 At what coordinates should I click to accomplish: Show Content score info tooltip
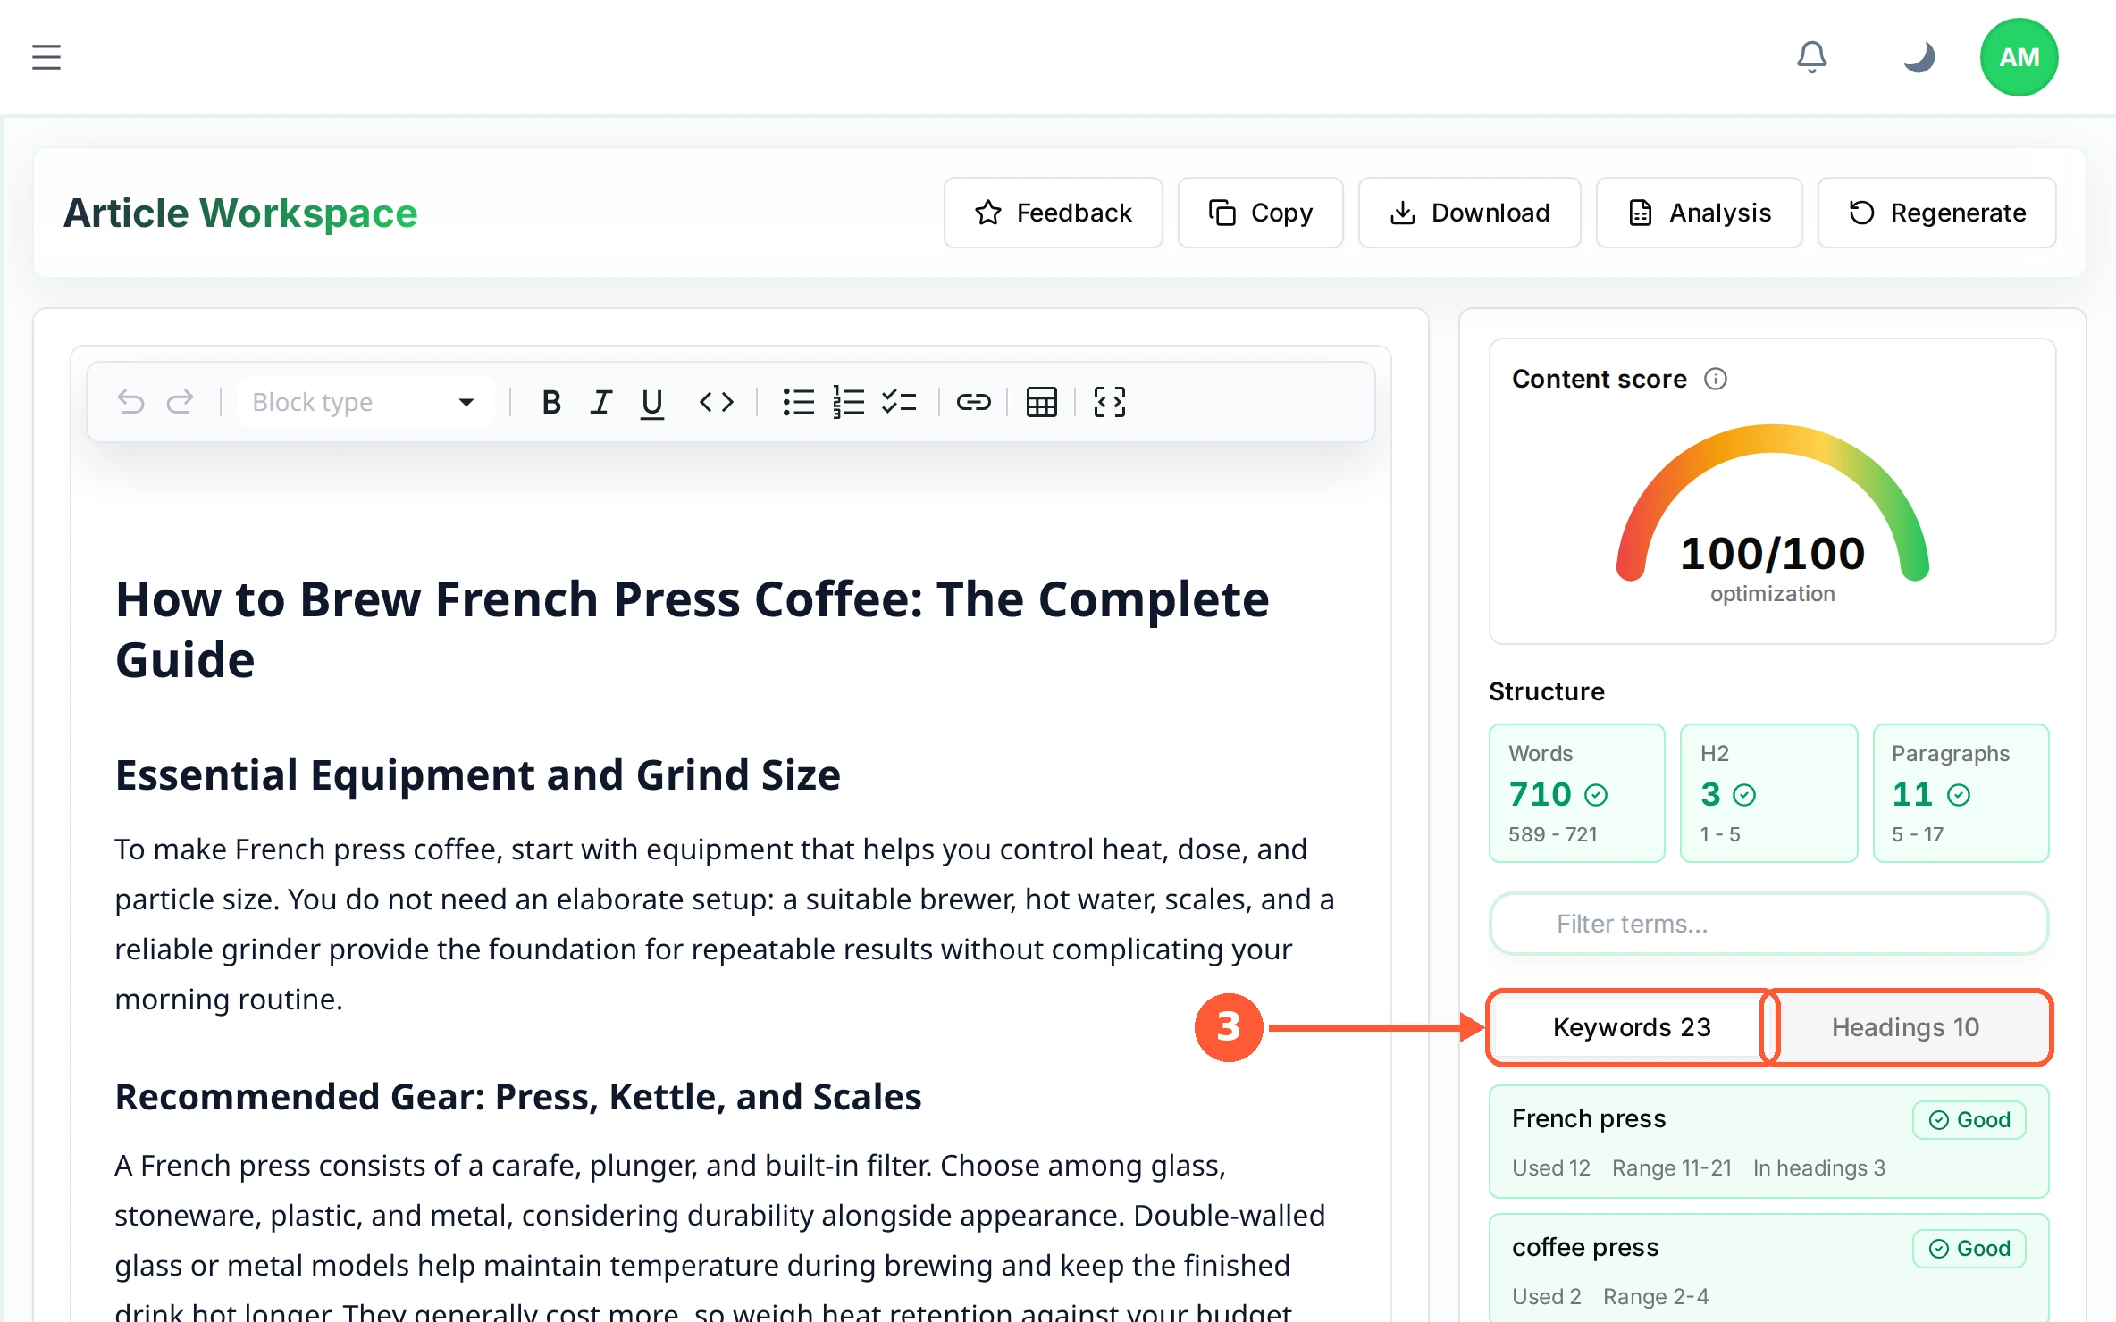(1716, 379)
